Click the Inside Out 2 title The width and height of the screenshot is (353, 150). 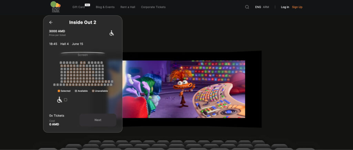pyautogui.click(x=83, y=22)
